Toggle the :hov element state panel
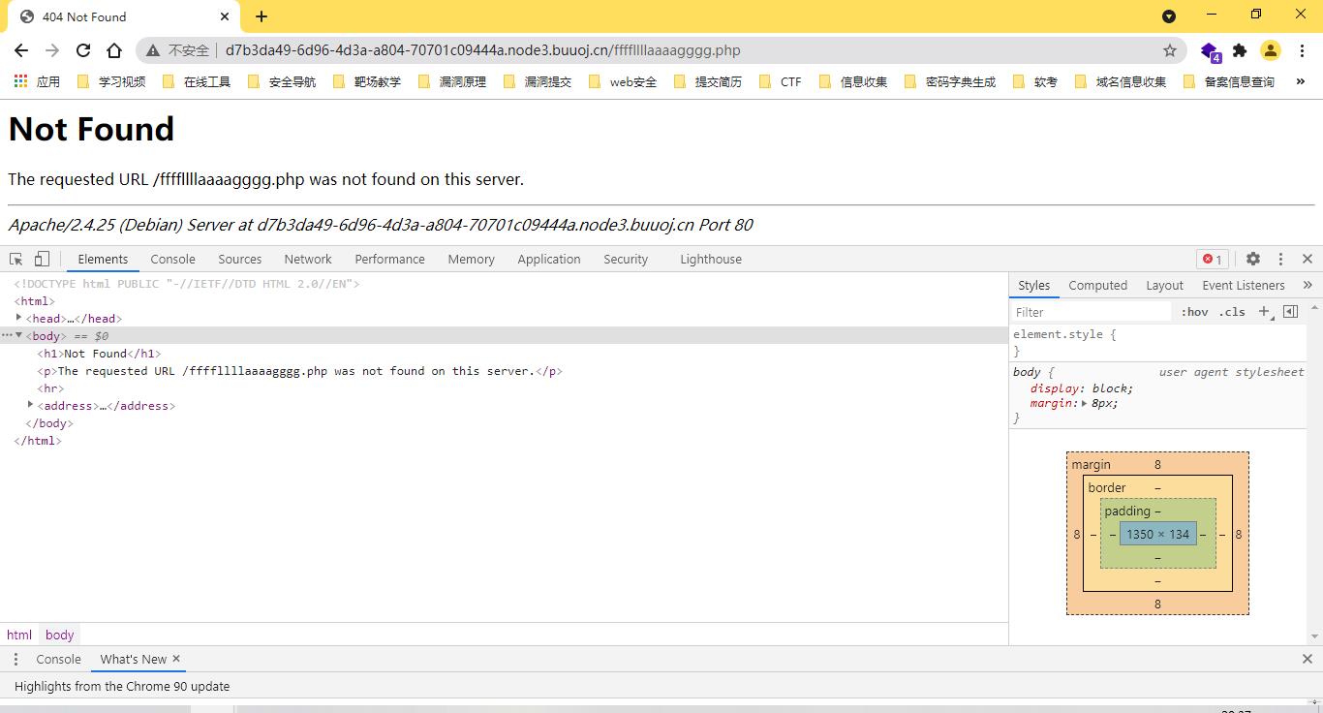 (1194, 312)
